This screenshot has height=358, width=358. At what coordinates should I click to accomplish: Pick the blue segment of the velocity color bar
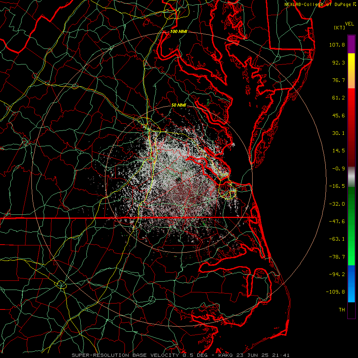351,284
